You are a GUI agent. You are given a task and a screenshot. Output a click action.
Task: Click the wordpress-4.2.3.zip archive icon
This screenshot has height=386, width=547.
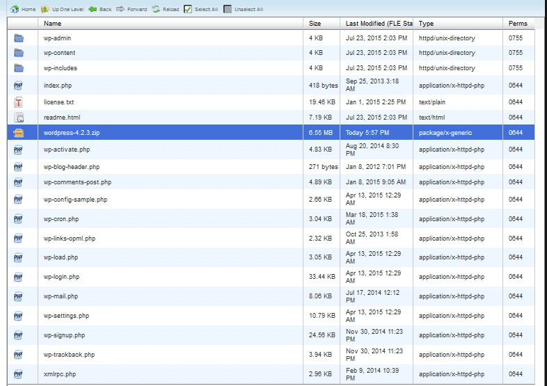coord(19,133)
